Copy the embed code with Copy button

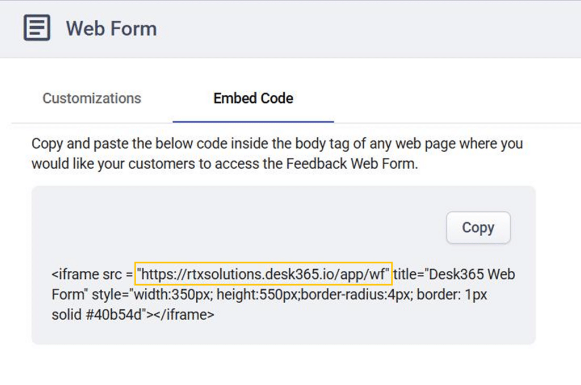[478, 227]
